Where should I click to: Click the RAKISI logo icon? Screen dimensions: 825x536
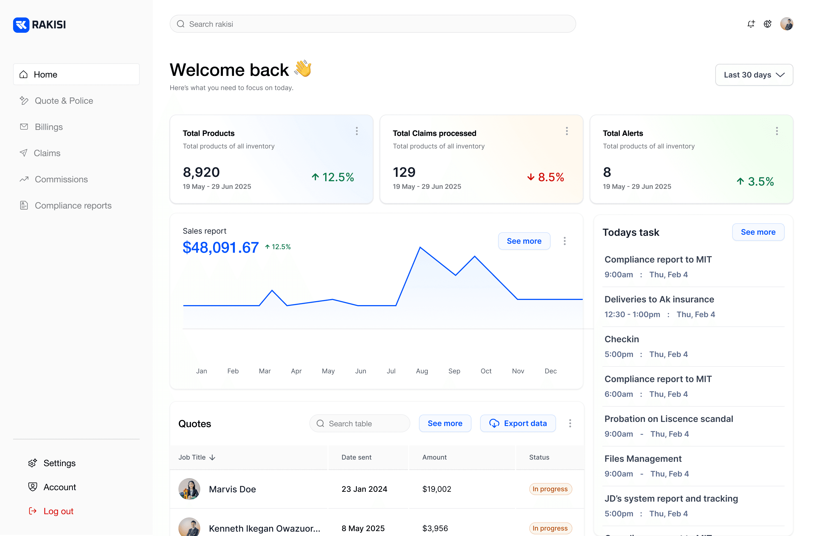tap(21, 25)
